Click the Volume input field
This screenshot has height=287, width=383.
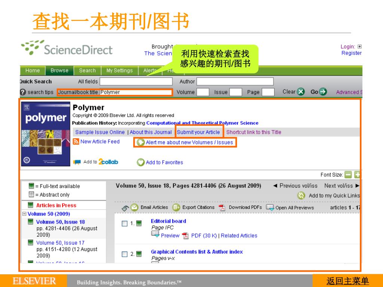pyautogui.click(x=203, y=92)
